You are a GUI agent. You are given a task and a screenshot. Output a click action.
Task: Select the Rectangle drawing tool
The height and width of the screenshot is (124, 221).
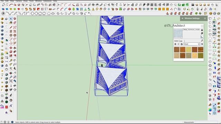click(11, 31)
